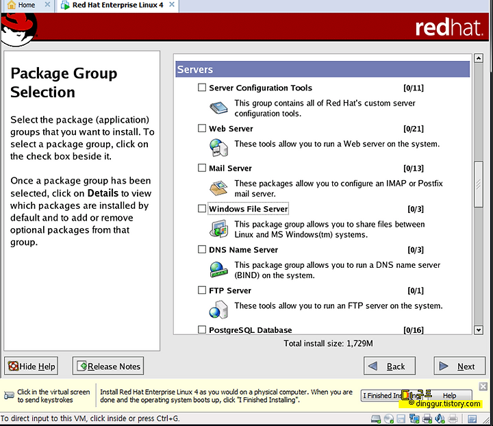This screenshot has height=426, width=493.
Task: Click the Mail Server description text
Action: (338, 188)
